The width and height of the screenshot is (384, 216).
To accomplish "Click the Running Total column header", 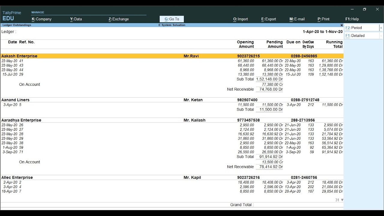I will [x=334, y=44].
